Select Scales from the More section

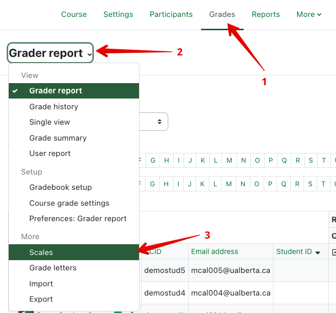tap(41, 252)
